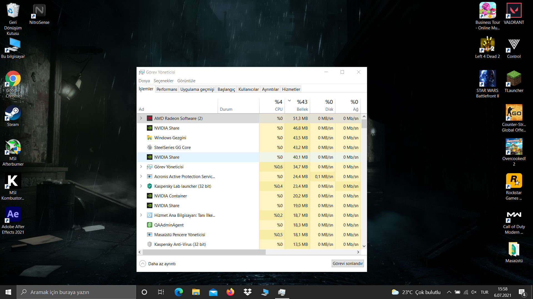Viewport: 533px width, 299px height.
Task: Click the SteelSeries GG Core process icon
Action: (x=149, y=148)
